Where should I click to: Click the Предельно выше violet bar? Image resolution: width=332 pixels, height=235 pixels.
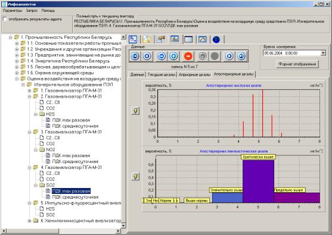[297, 198]
